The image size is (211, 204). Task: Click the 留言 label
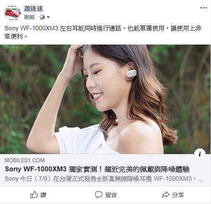(x=111, y=195)
